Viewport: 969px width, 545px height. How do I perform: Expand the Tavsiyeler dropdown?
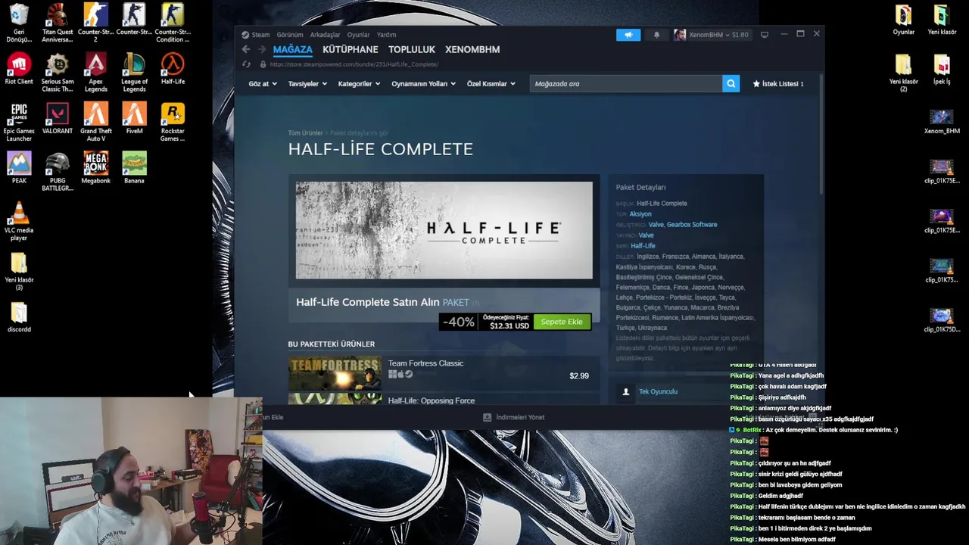click(x=307, y=84)
